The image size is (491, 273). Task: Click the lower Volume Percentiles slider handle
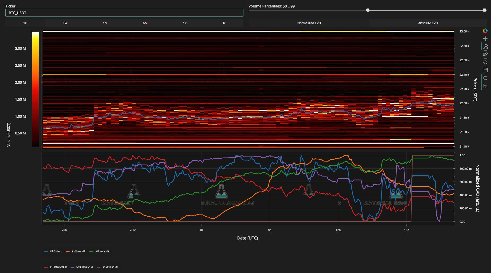tap(368, 10)
